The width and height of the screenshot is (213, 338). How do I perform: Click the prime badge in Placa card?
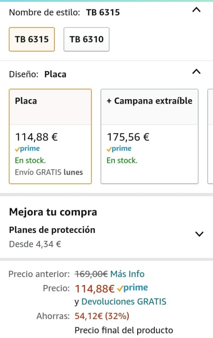27,149
